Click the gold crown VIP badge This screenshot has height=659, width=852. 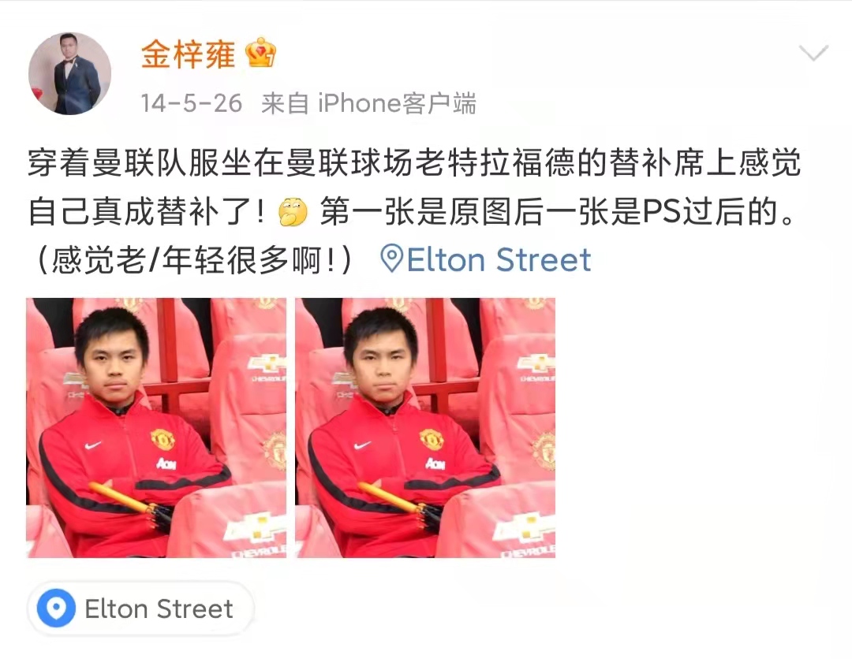(x=261, y=53)
